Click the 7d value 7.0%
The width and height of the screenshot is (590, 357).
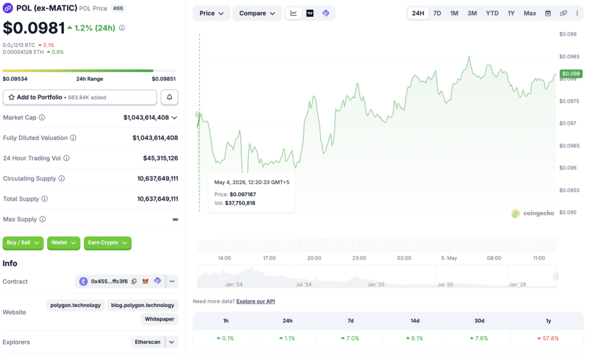(350, 338)
